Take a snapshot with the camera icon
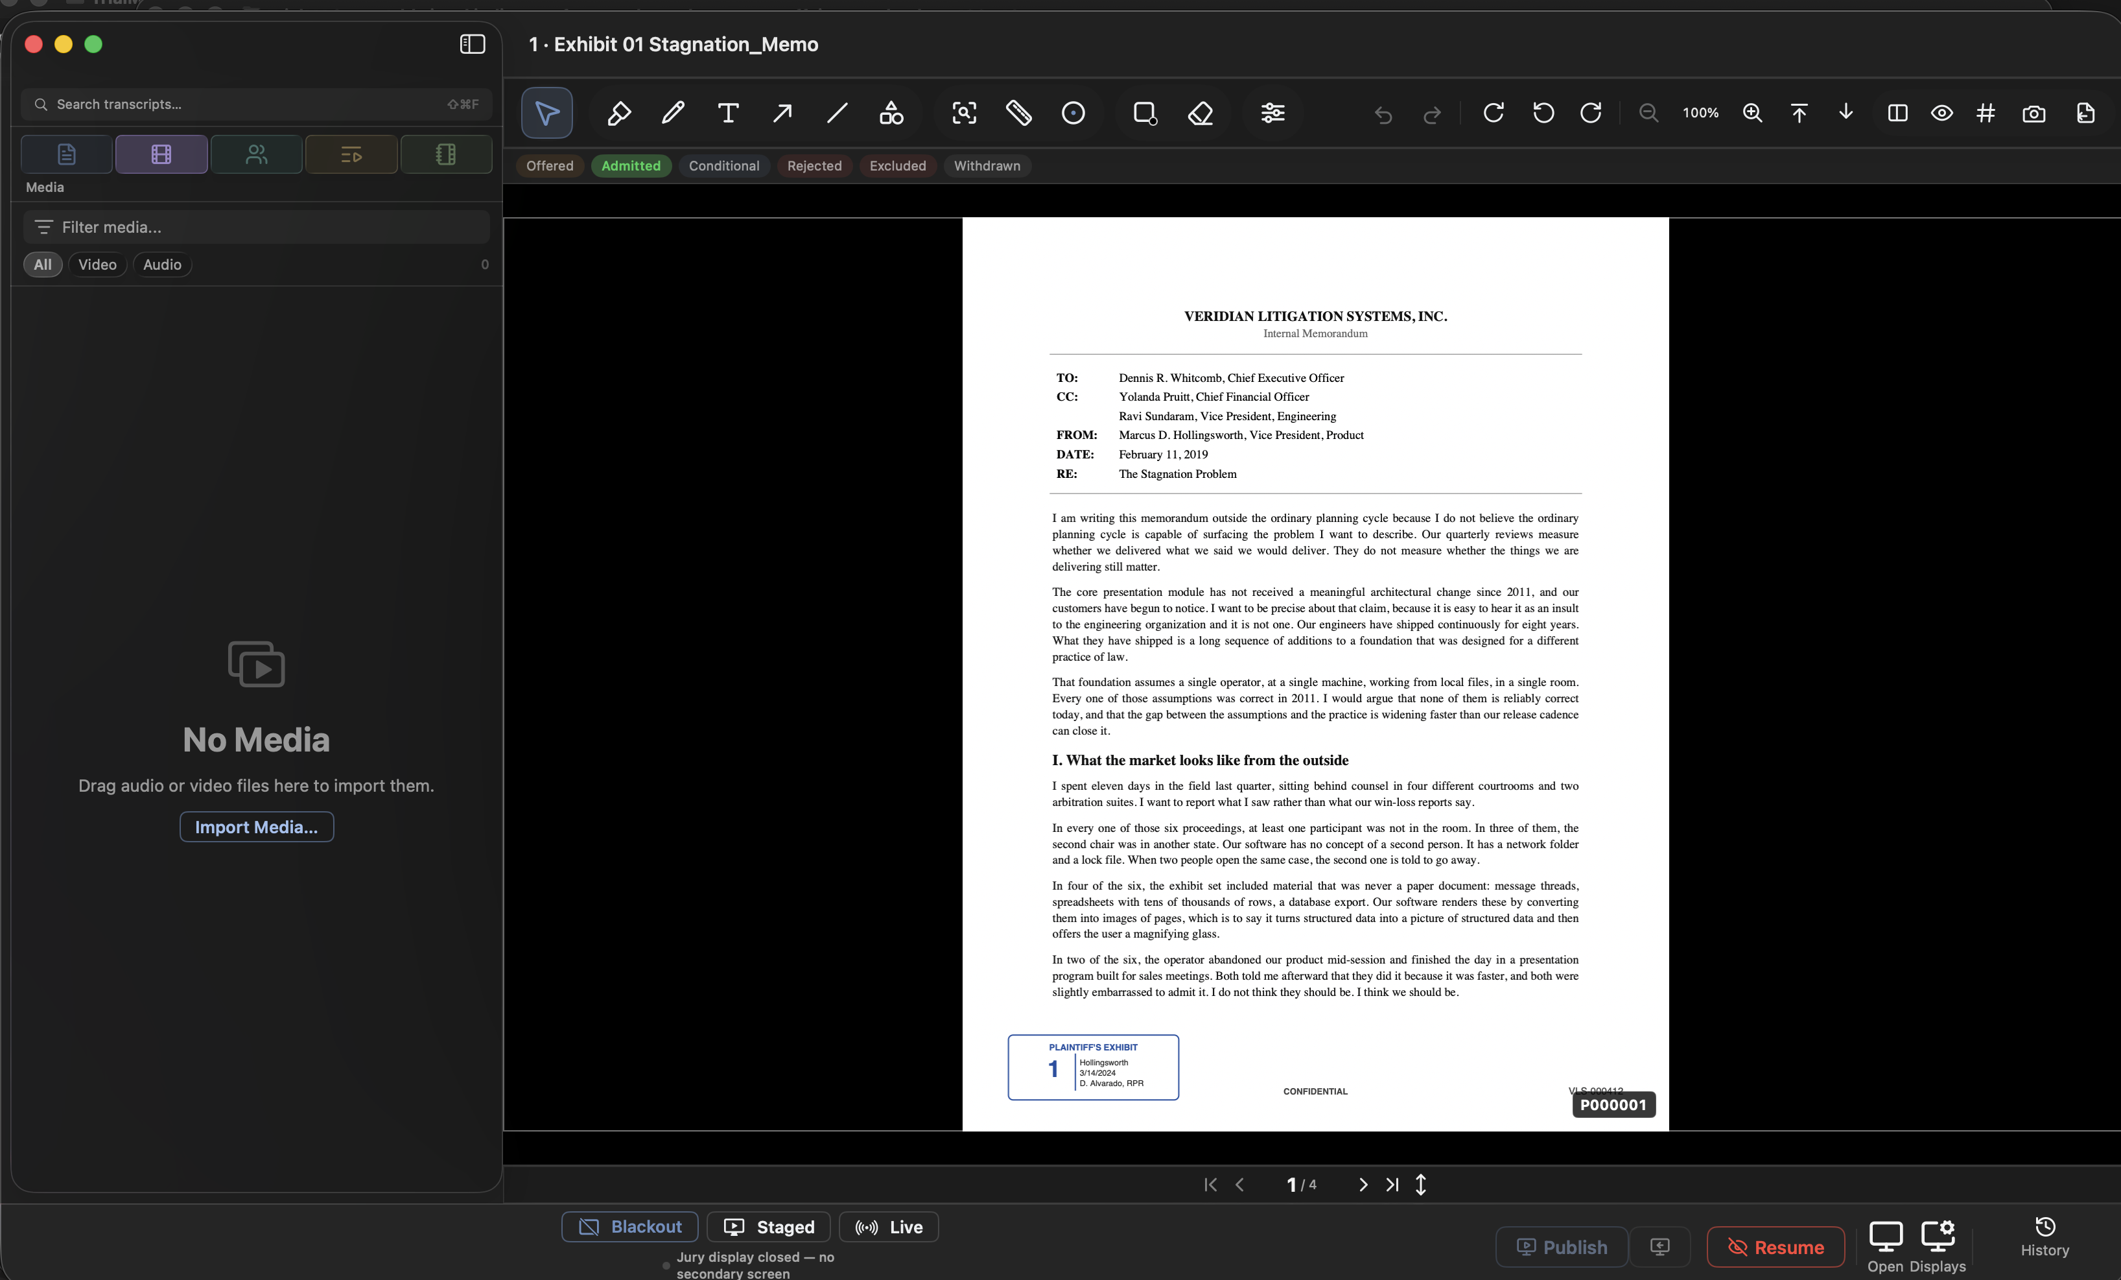This screenshot has height=1280, width=2121. [2034, 113]
